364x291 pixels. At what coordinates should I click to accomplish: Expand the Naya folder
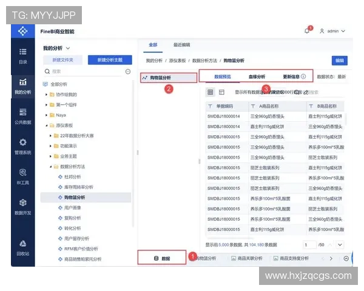(46, 115)
